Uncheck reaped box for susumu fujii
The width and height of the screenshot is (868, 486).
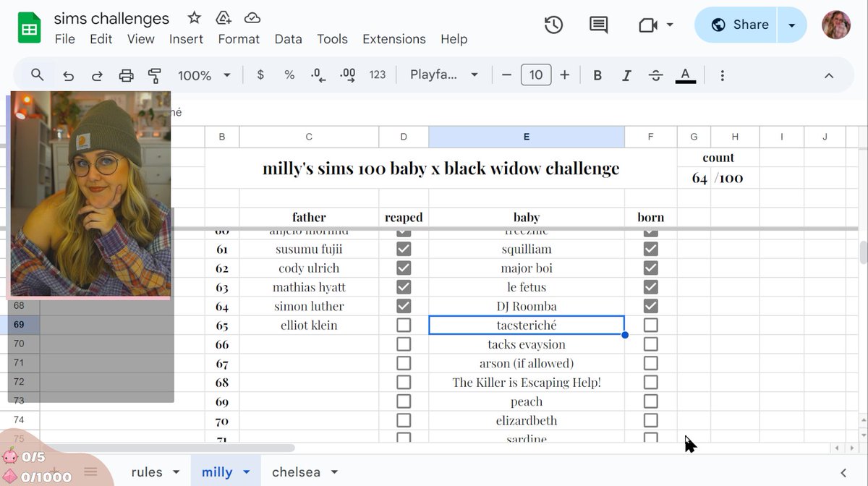[404, 249]
